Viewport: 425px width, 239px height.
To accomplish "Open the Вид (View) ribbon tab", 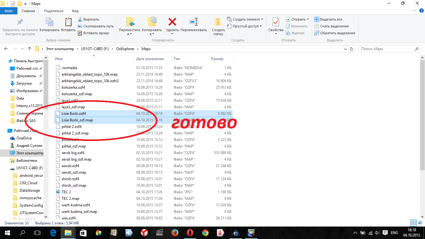I will pos(75,11).
